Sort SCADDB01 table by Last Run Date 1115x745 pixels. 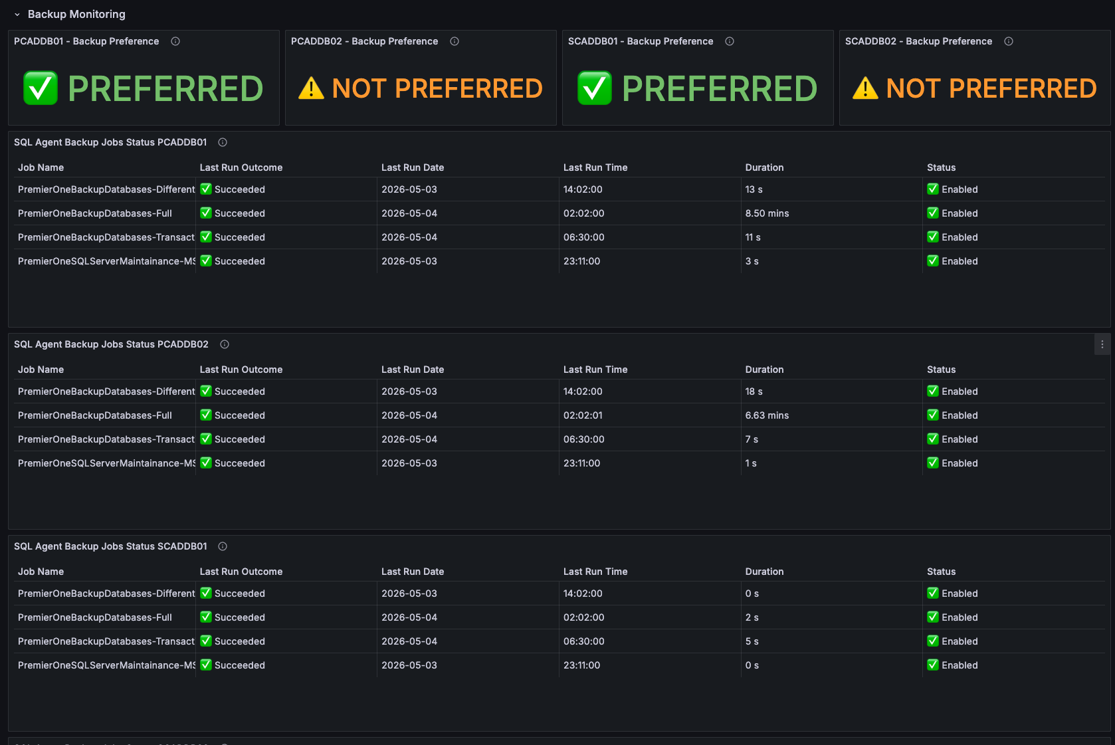pos(413,572)
